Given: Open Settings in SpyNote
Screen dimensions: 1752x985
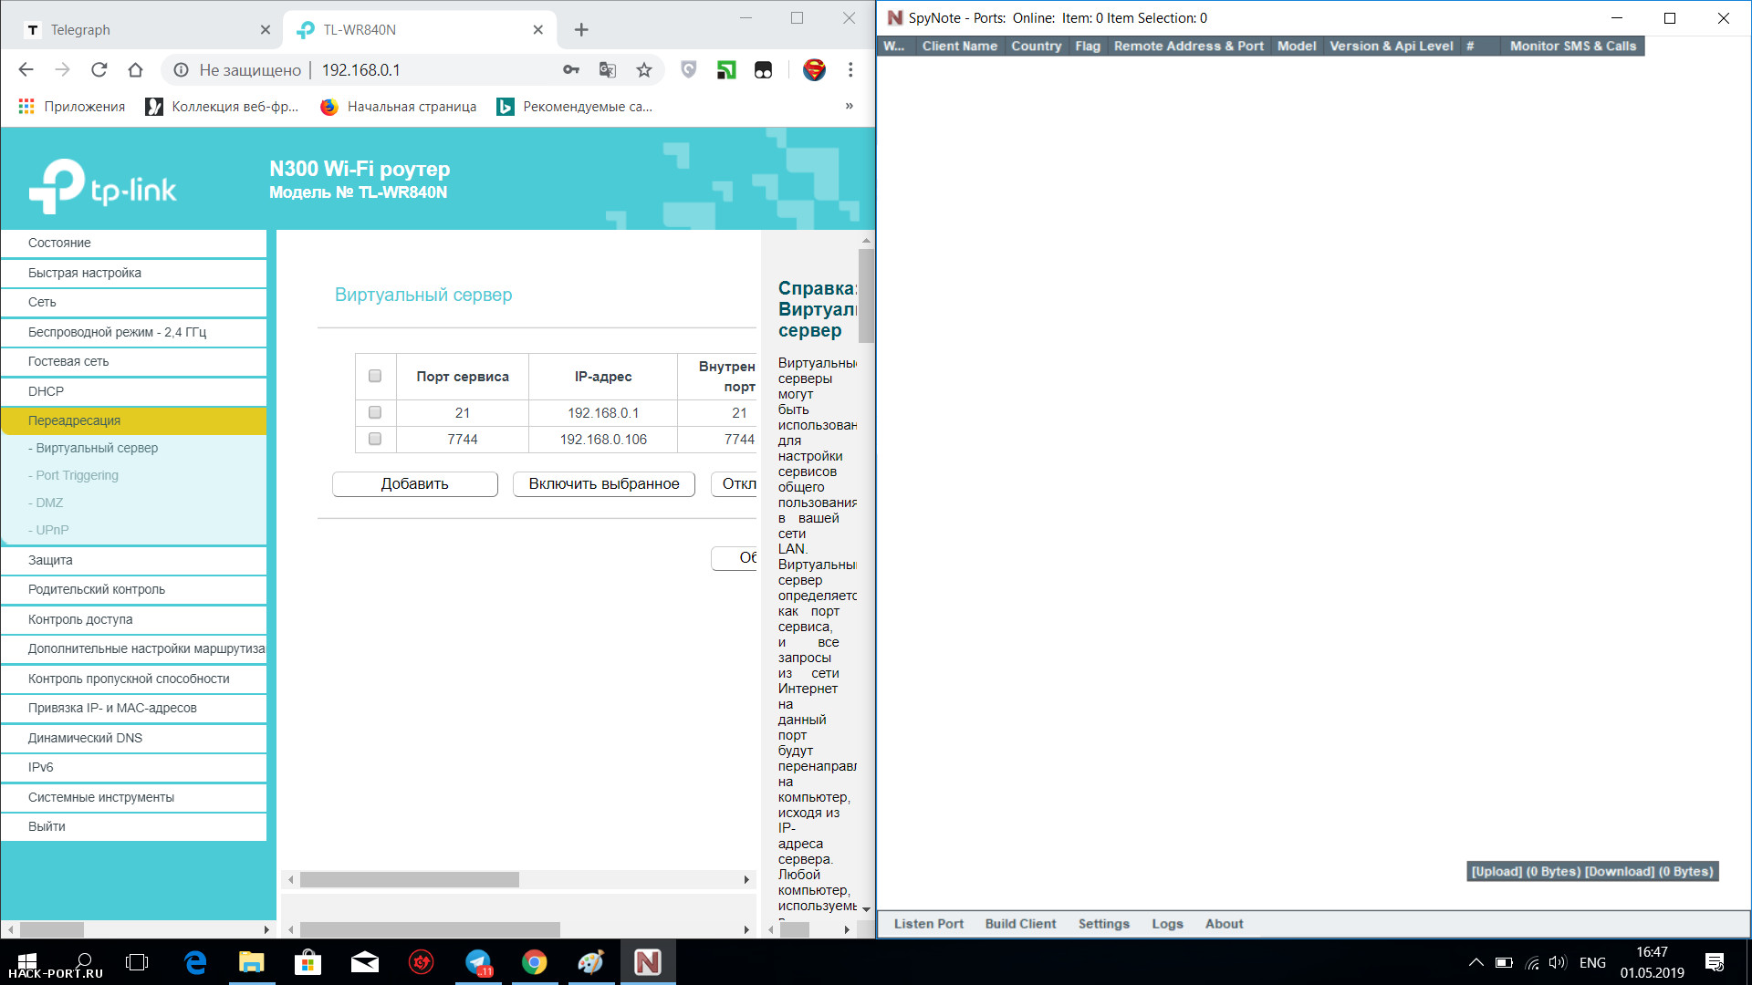Looking at the screenshot, I should coord(1103,924).
